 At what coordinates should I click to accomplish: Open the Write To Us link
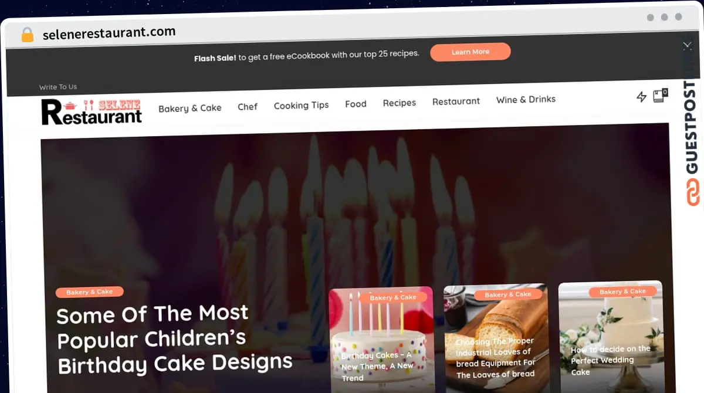tap(58, 87)
